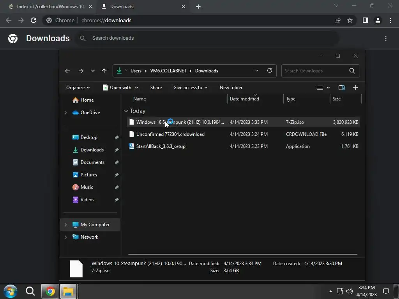Image resolution: width=399 pixels, height=299 pixels.
Task: Go up one folder level
Action: 104,71
